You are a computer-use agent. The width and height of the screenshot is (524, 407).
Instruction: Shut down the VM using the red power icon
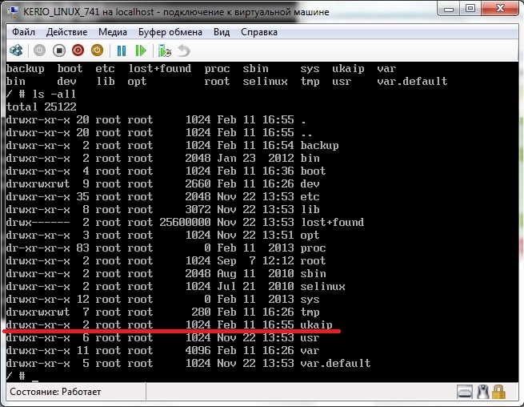tap(78, 50)
